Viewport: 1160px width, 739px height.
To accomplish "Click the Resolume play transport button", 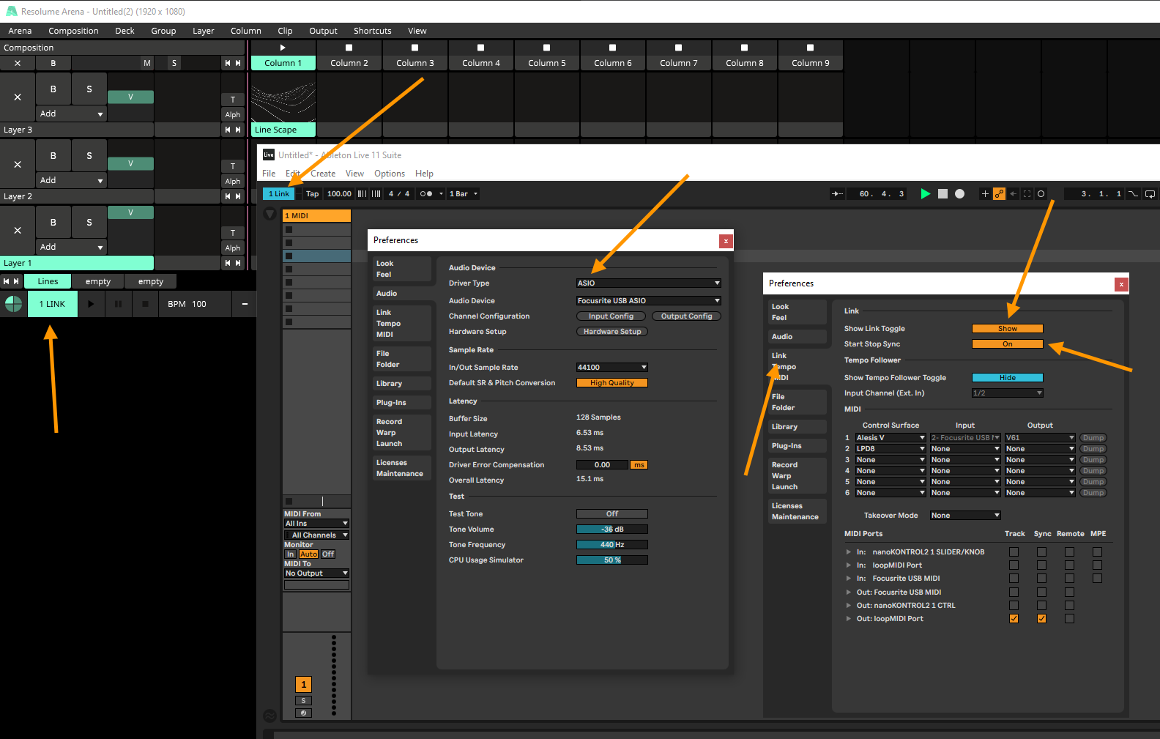I will point(91,304).
